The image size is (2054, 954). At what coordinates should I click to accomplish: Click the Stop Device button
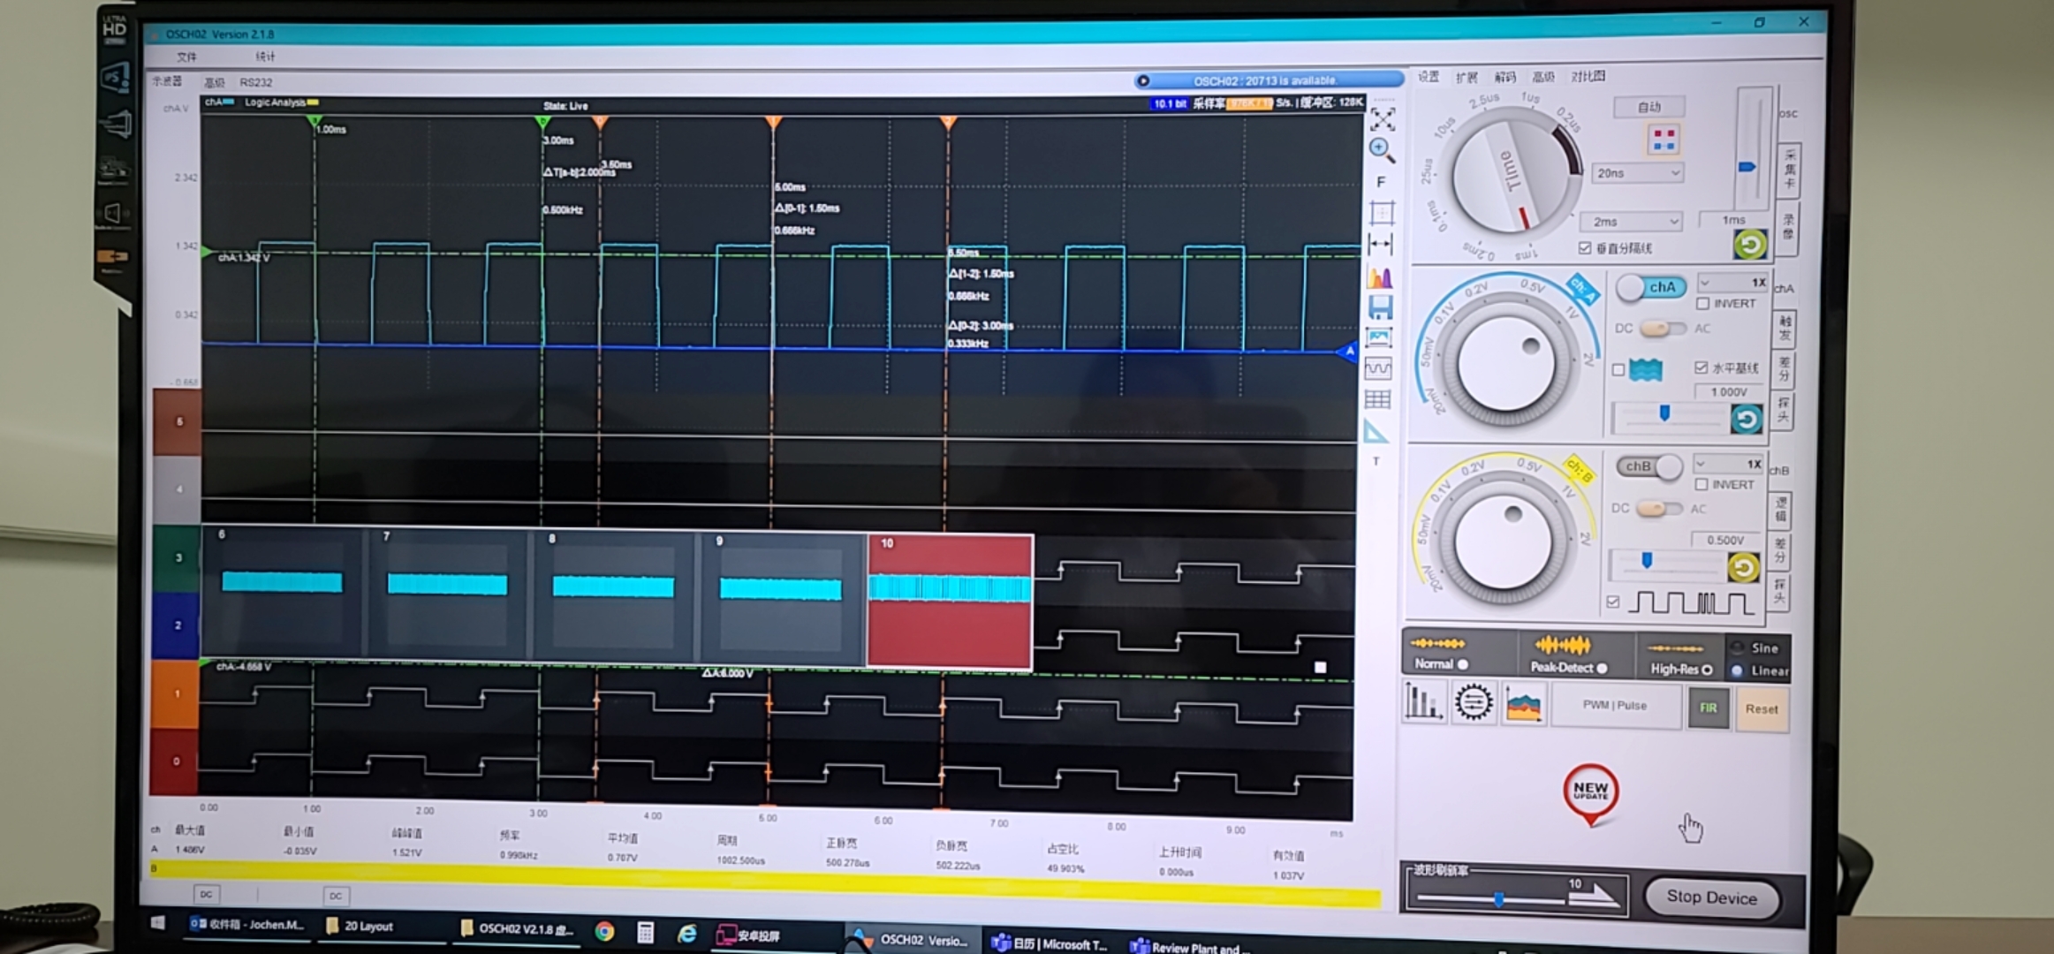pos(1711,897)
